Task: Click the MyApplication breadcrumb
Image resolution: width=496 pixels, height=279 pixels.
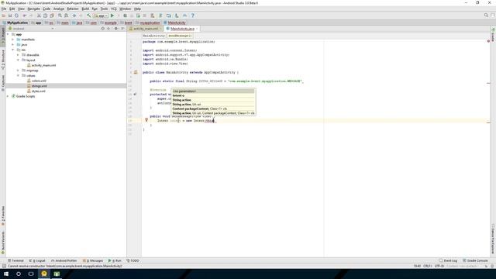Action: coord(15,22)
